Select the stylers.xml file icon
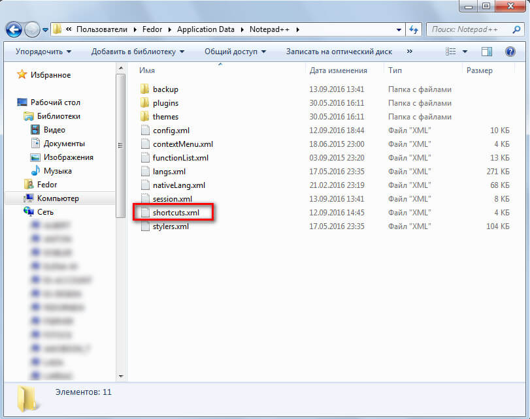 tap(145, 226)
